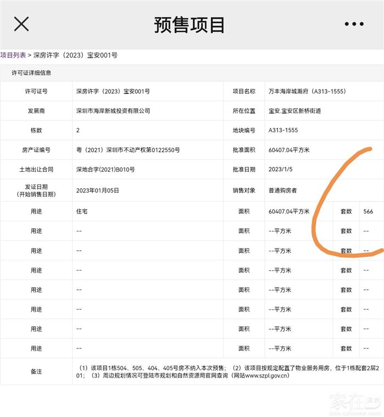The image size is (384, 417).
Task: Click issue date 2023年01月05日
Action: [98, 190]
